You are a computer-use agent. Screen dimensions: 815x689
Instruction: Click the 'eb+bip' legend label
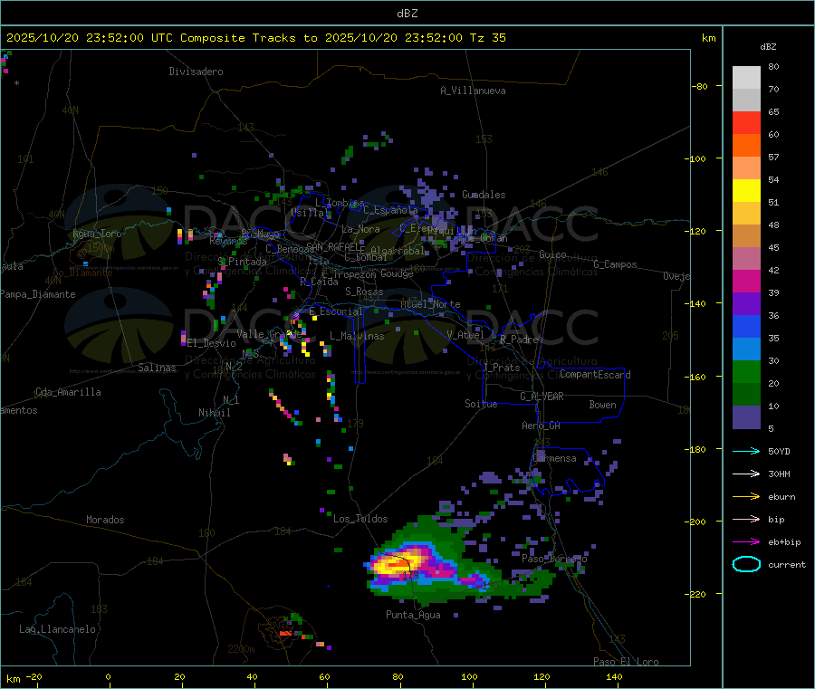784,541
